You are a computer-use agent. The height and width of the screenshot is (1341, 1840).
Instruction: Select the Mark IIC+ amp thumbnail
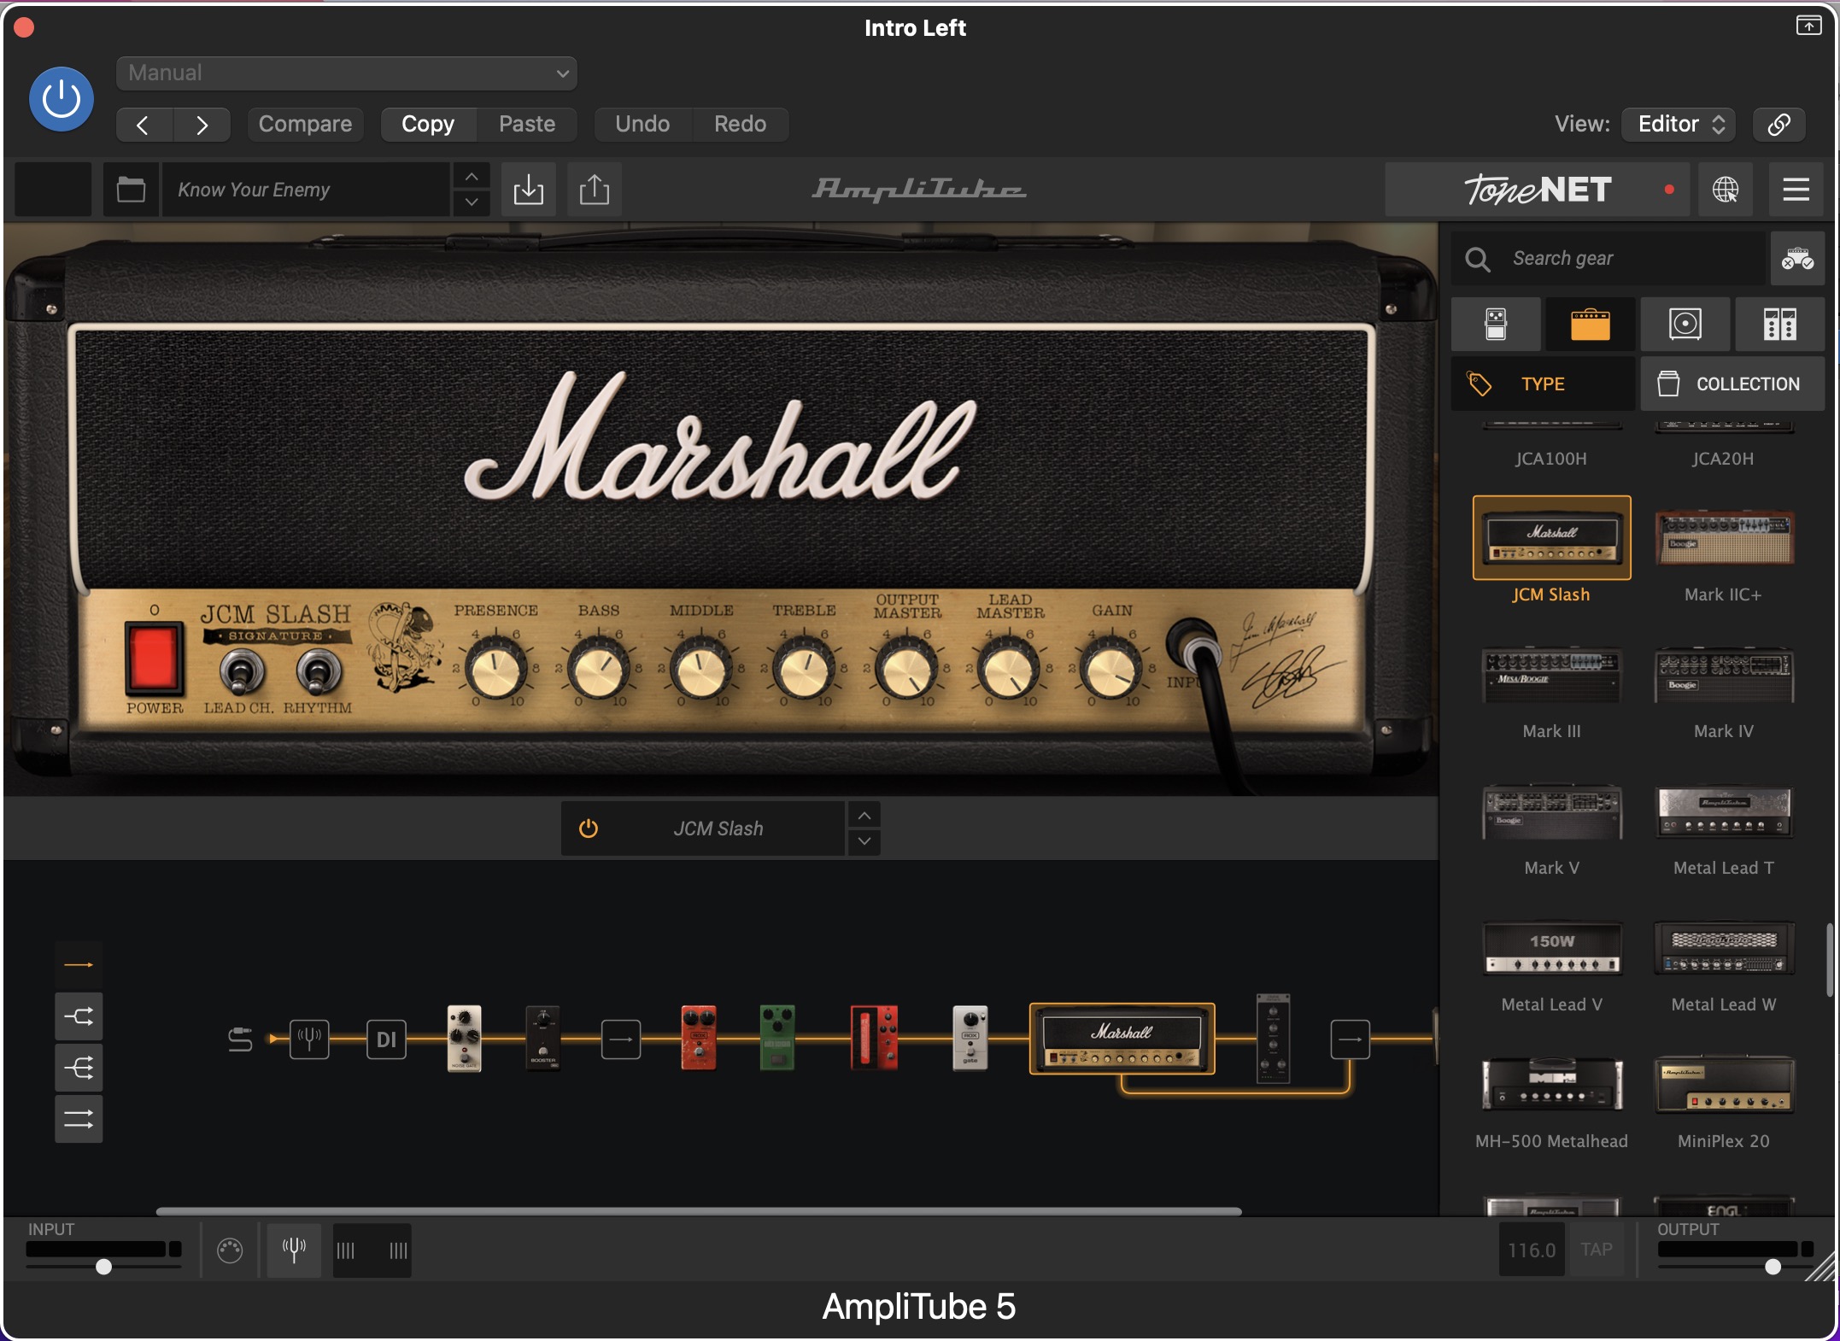pos(1724,538)
